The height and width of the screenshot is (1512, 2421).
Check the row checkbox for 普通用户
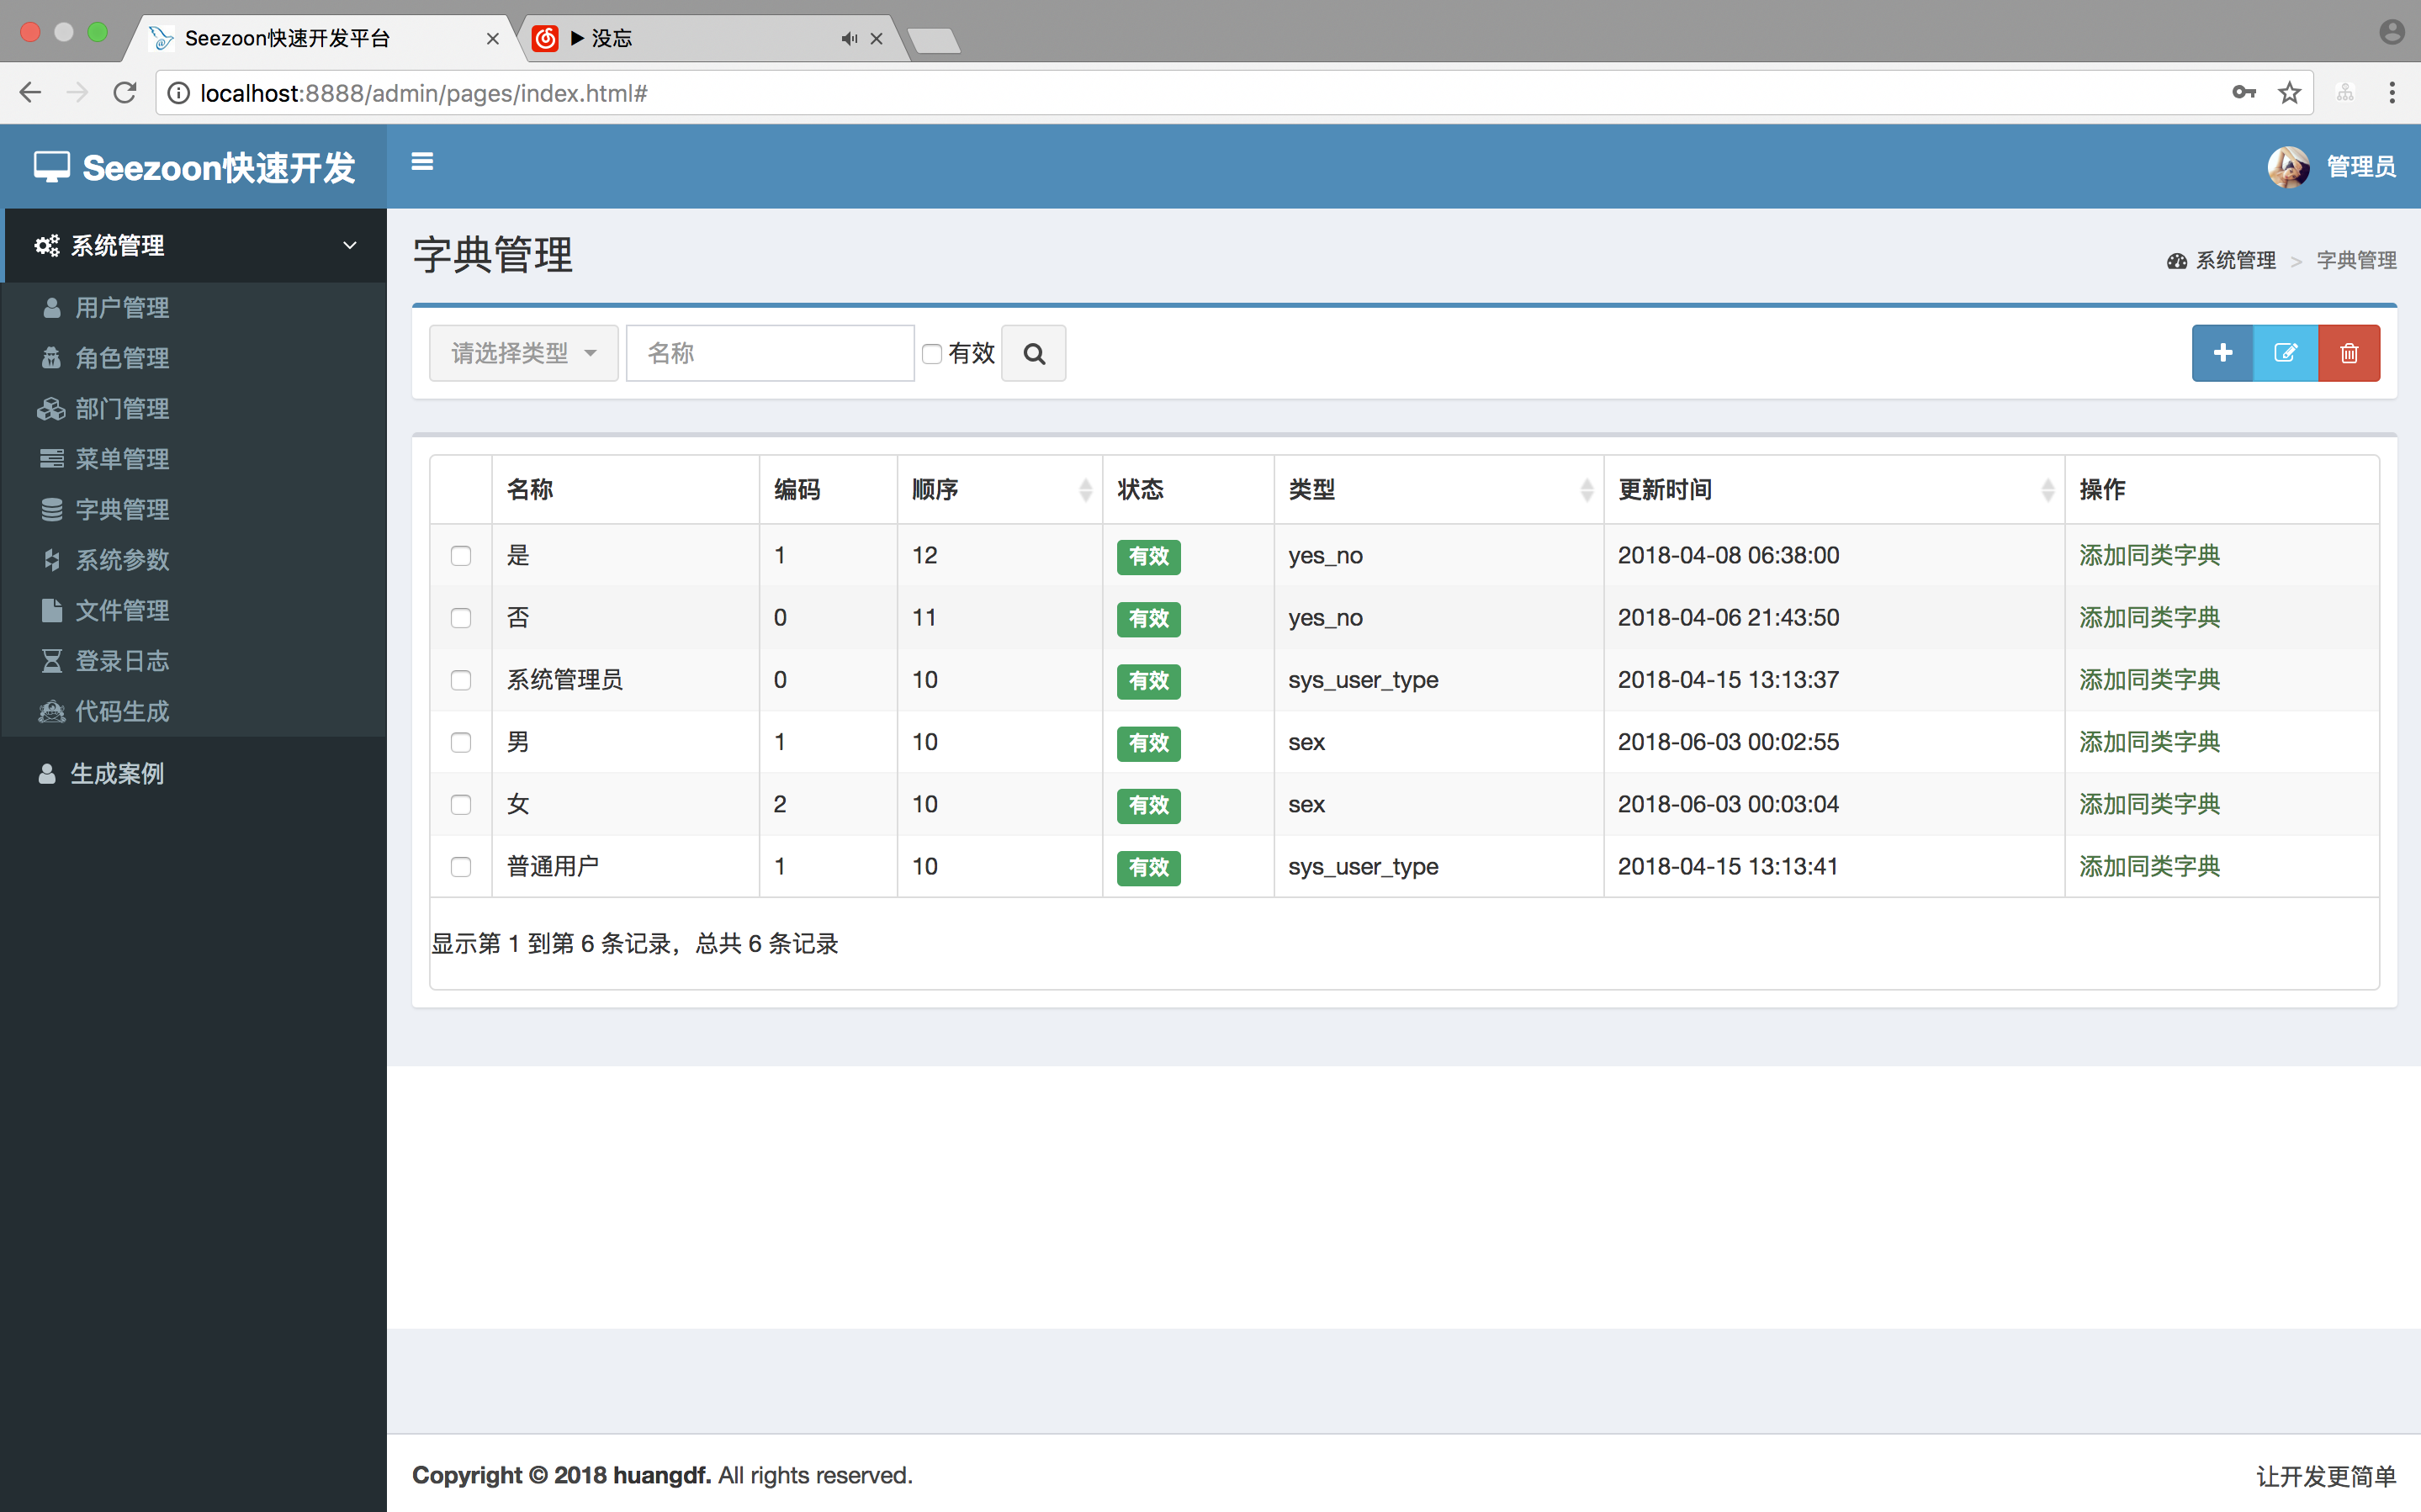(x=461, y=866)
